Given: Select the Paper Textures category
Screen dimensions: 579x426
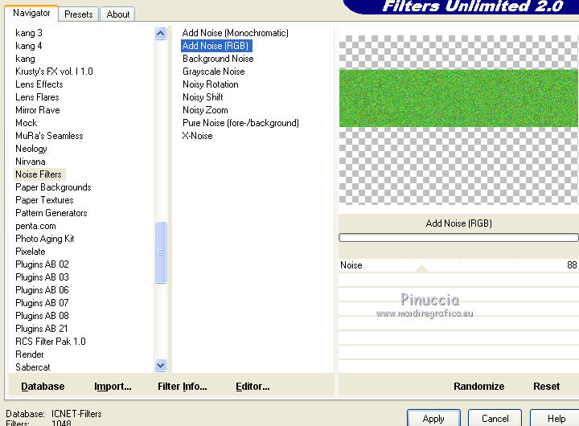Looking at the screenshot, I should click(44, 200).
